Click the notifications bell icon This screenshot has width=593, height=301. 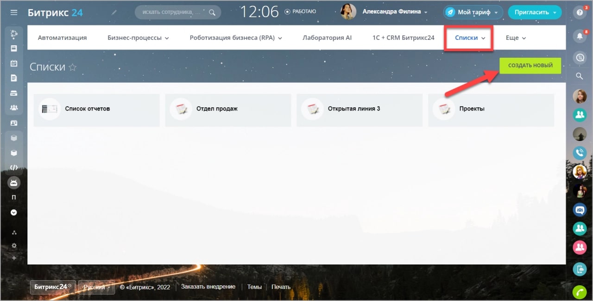tap(579, 36)
